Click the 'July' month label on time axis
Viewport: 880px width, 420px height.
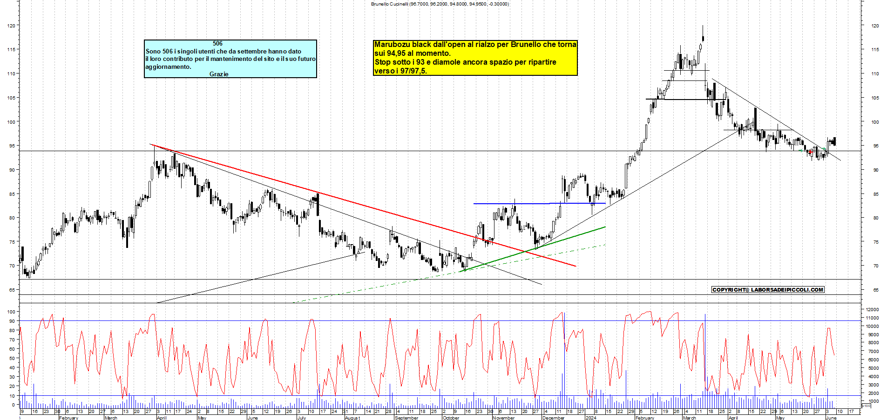pyautogui.click(x=301, y=418)
